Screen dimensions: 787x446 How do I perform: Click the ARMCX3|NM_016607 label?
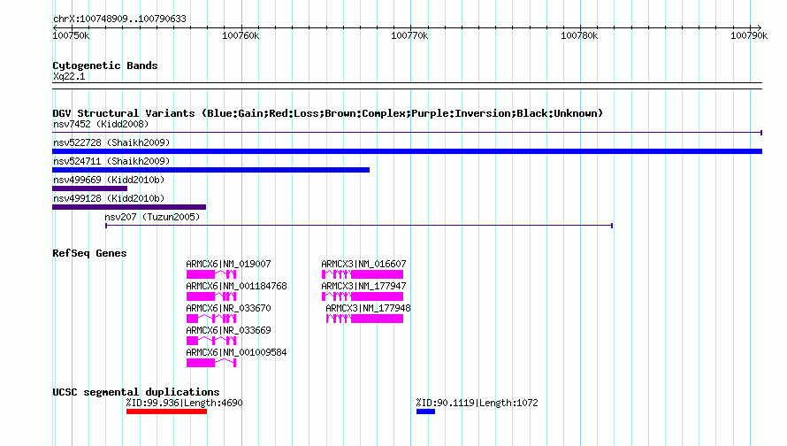click(364, 264)
